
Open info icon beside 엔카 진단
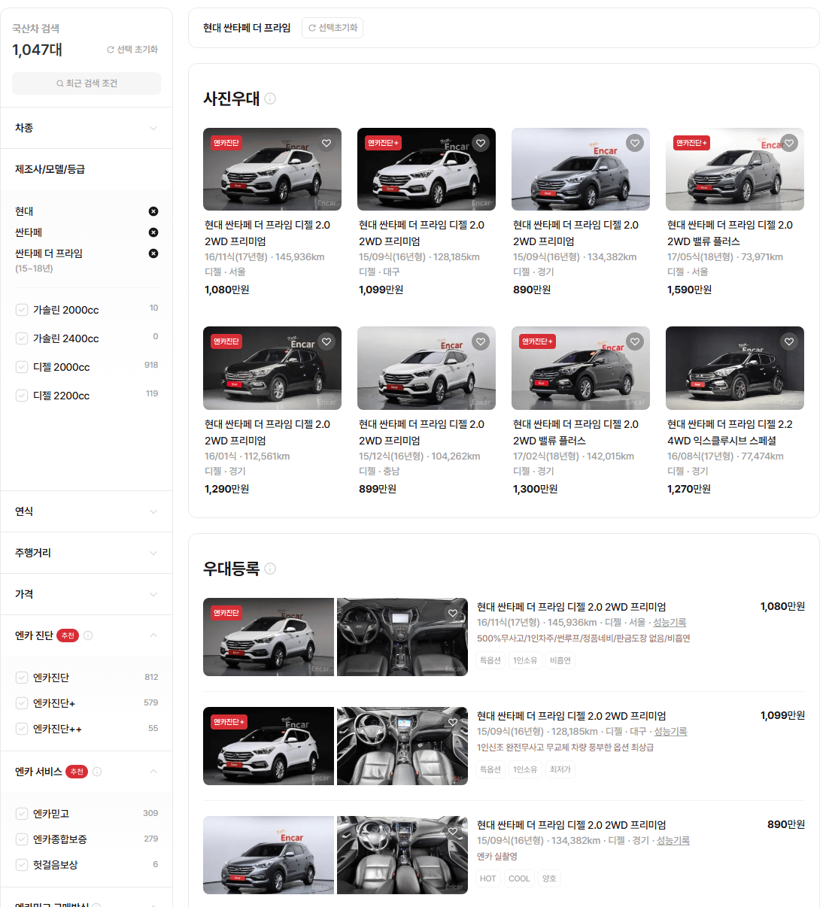click(x=88, y=636)
